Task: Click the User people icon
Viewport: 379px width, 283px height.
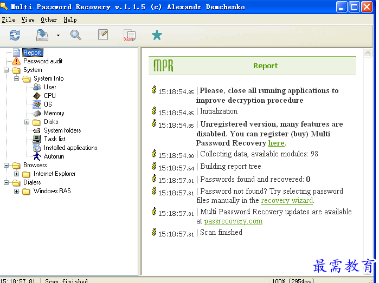Action: pyautogui.click(x=37, y=87)
